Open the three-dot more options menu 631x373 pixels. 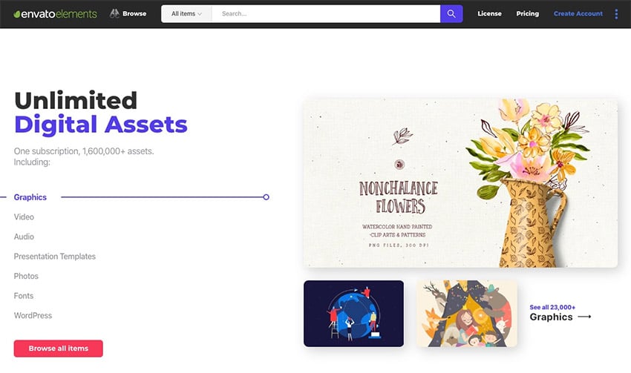pos(616,14)
